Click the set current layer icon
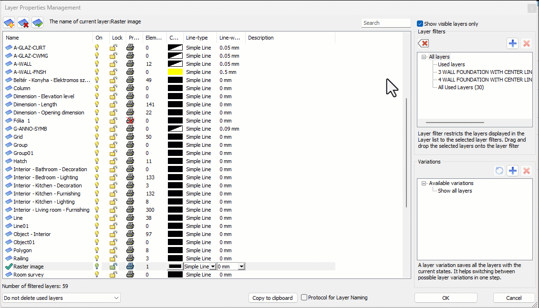The image size is (539, 308). click(38, 23)
